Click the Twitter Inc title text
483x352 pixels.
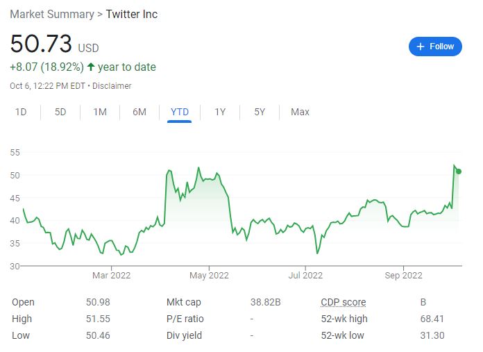[131, 14]
